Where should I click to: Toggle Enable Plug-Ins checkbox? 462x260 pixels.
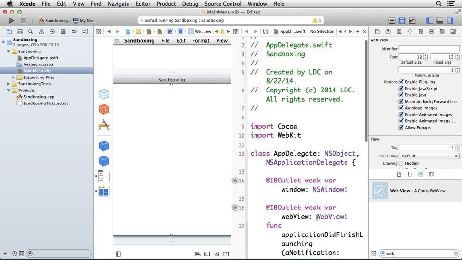pyautogui.click(x=401, y=82)
